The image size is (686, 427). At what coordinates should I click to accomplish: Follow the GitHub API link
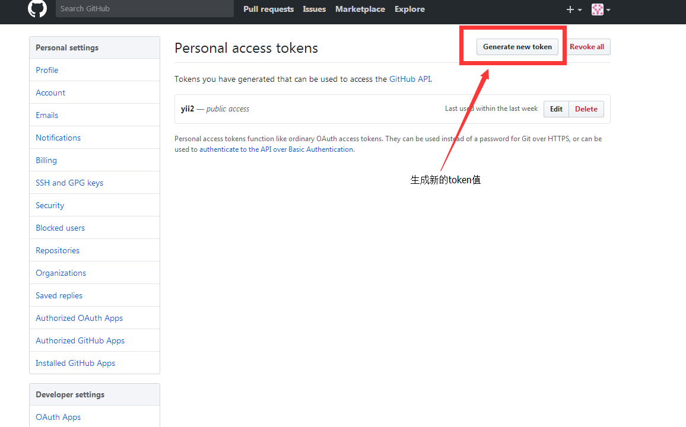pos(409,79)
